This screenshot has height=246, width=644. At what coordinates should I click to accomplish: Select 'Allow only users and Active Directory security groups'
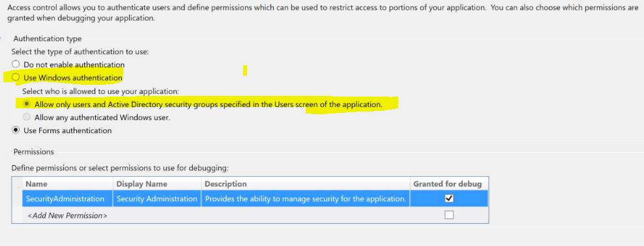27,104
